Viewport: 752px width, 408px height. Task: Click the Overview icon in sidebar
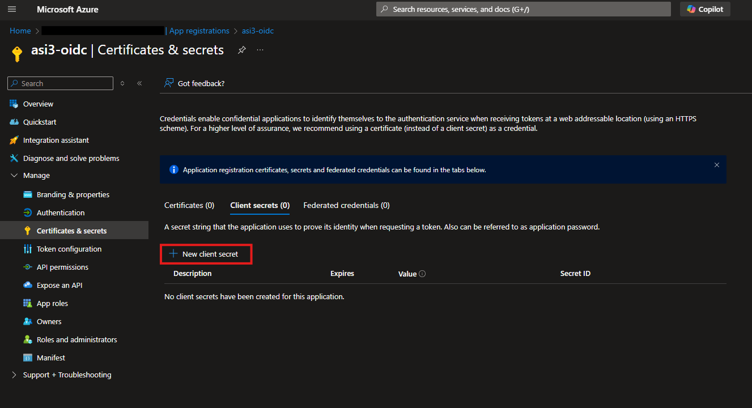click(x=14, y=104)
